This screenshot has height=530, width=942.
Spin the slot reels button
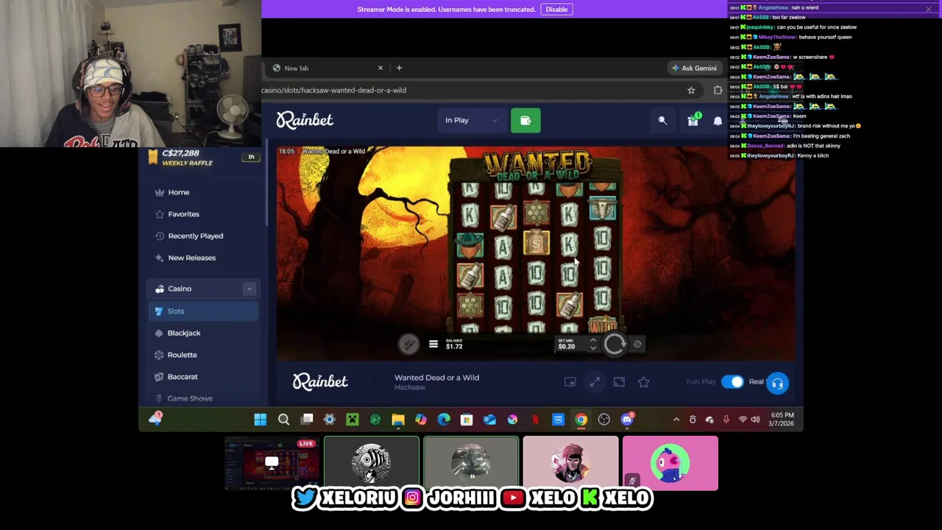click(614, 344)
